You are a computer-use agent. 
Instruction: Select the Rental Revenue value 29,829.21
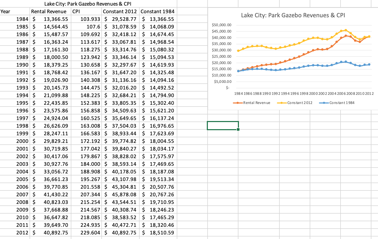pos(50,141)
